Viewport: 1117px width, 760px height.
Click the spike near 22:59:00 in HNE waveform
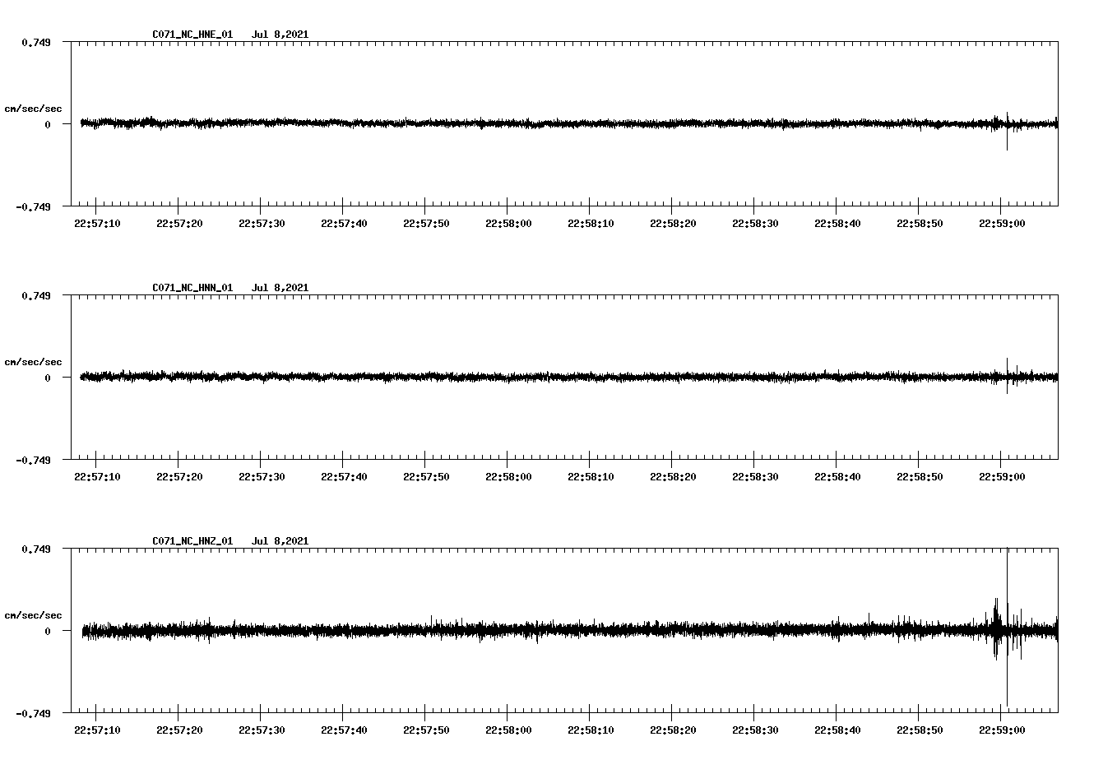(1007, 132)
